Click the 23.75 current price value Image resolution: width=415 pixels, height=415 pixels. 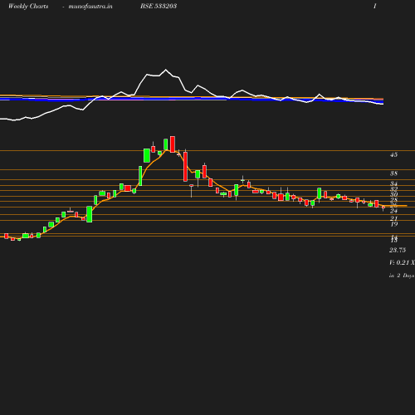point(398,250)
